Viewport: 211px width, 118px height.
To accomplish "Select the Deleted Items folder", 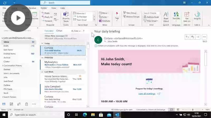I will click(x=19, y=54).
